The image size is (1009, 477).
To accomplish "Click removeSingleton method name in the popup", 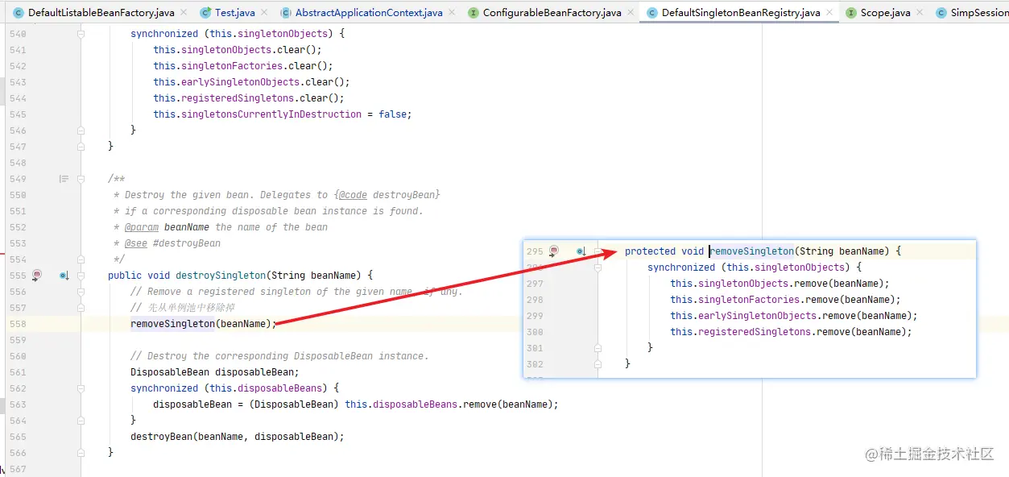I will [x=752, y=251].
